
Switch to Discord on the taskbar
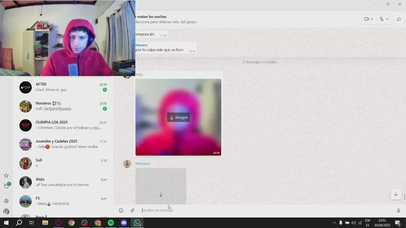(124, 223)
